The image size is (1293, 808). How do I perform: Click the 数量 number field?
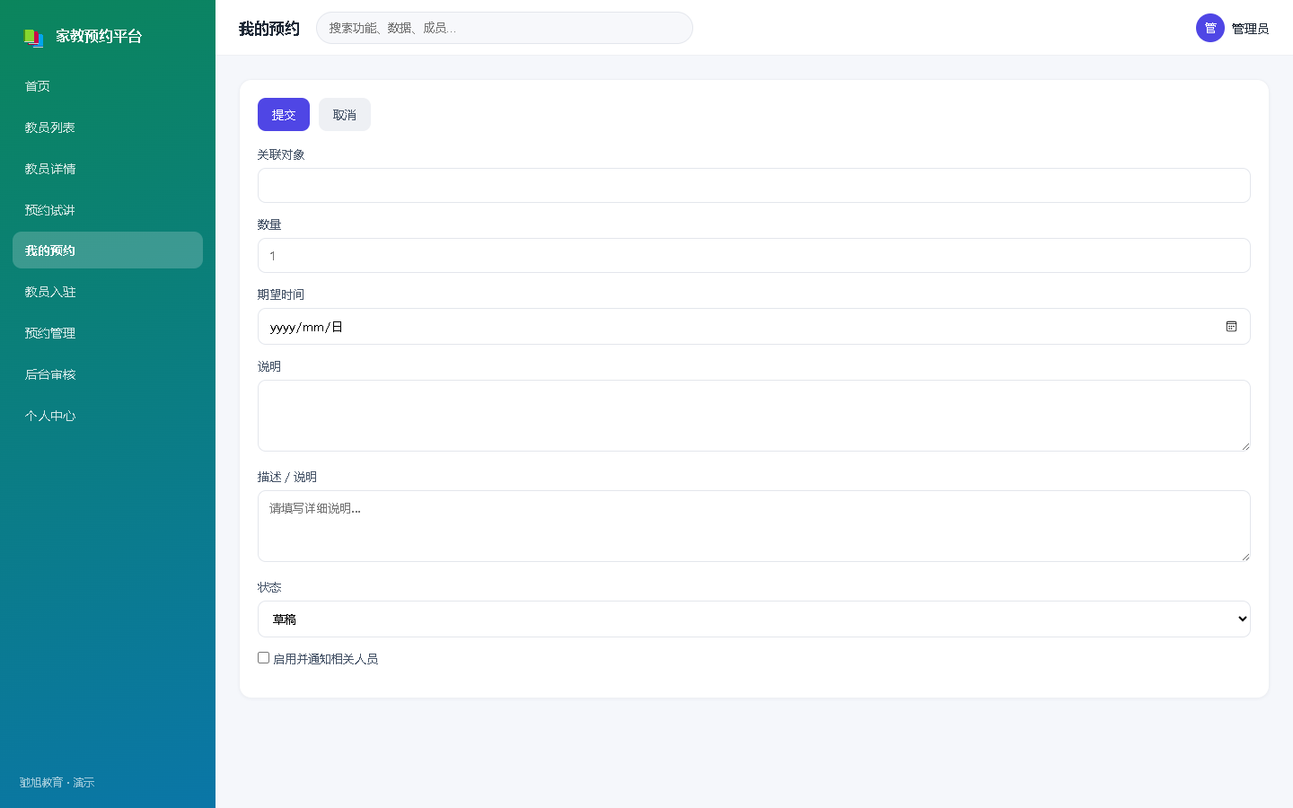click(753, 256)
